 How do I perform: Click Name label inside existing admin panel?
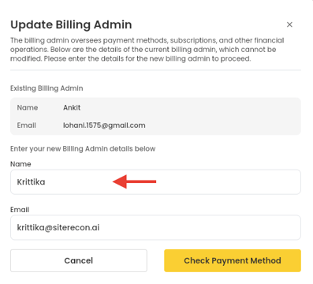click(28, 107)
